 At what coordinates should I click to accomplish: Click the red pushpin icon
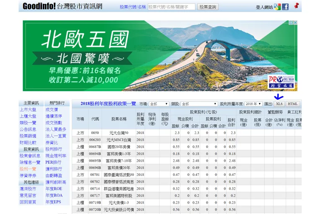(x=296, y=6)
